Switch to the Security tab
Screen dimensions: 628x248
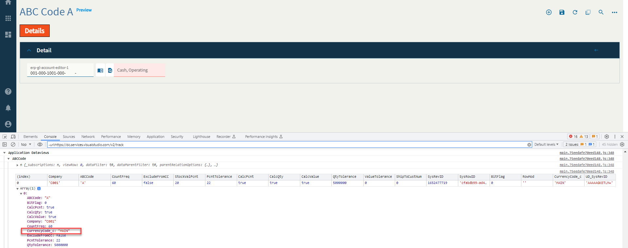pos(177,137)
